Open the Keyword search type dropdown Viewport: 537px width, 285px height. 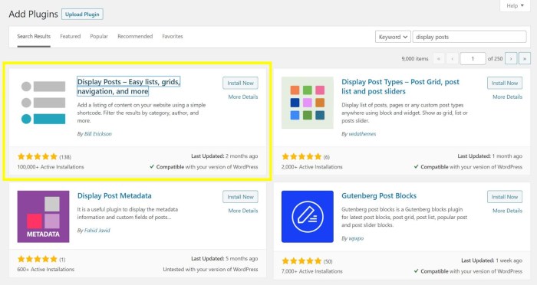coord(393,37)
